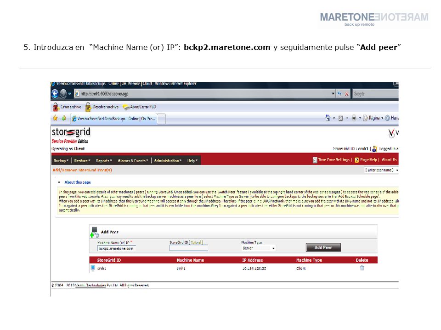
Task: Click the Machine Type column header
Action: pos(309,260)
